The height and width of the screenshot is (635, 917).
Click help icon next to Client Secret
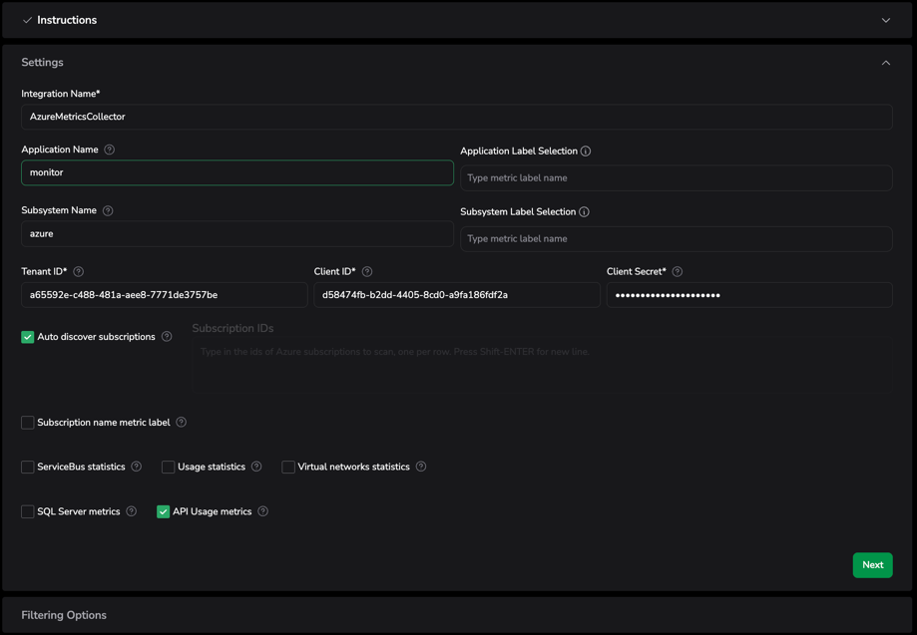point(678,271)
